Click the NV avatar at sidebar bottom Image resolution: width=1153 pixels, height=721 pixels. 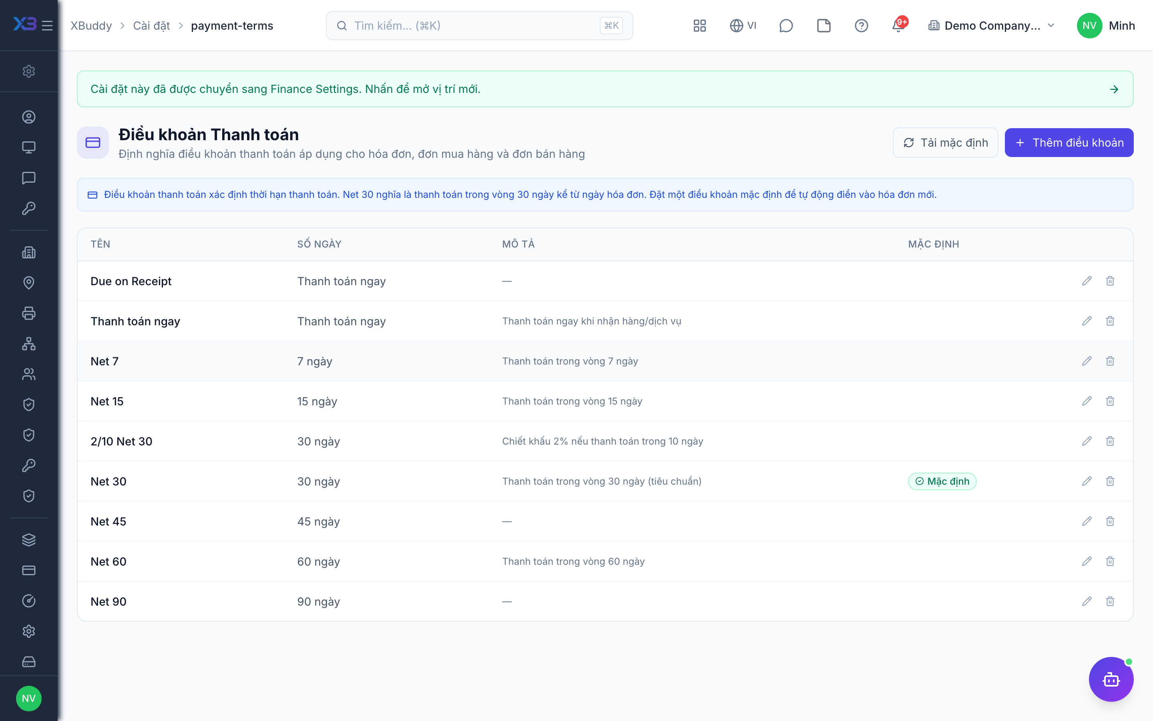[28, 699]
